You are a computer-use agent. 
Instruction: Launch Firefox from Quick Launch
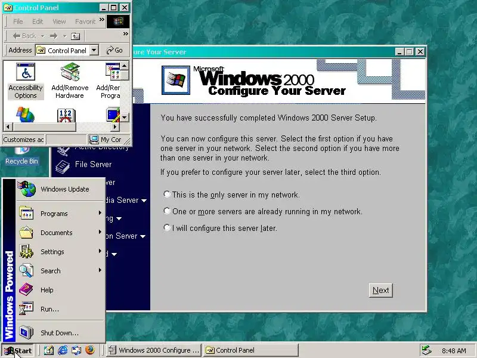[x=90, y=350]
